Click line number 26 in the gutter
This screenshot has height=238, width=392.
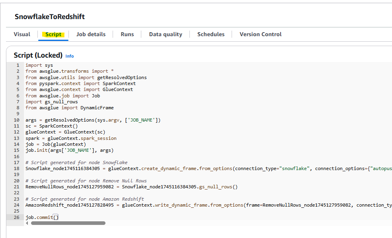click(16, 217)
